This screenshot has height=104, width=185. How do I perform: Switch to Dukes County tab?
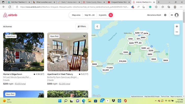[x=94, y=2]
